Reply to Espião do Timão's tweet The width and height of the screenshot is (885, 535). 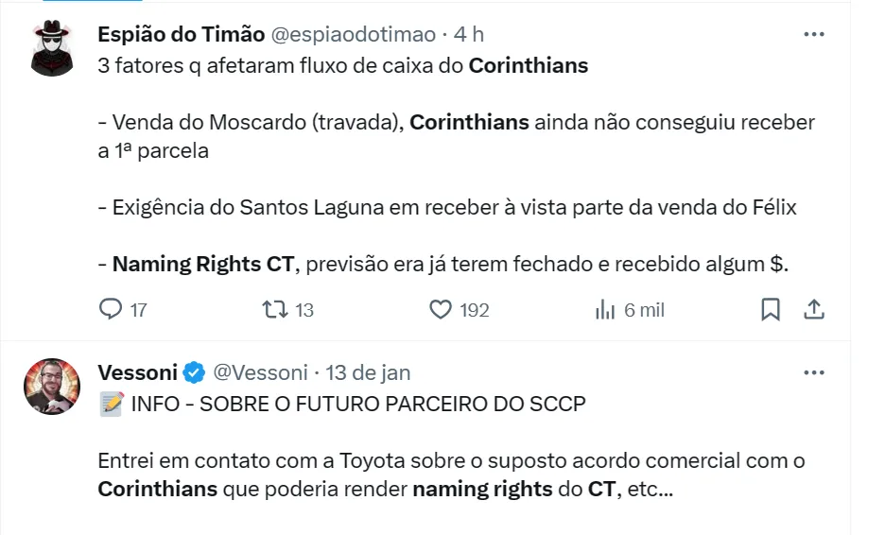pyautogui.click(x=112, y=309)
